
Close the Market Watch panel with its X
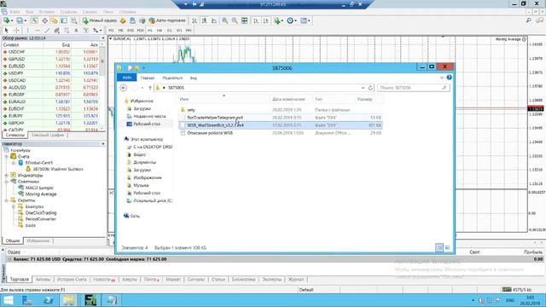pos(103,38)
